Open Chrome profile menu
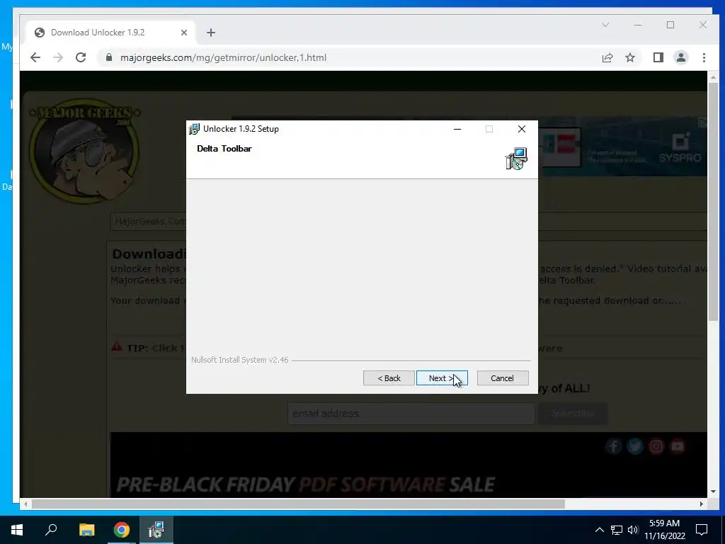725x544 pixels. pos(681,57)
